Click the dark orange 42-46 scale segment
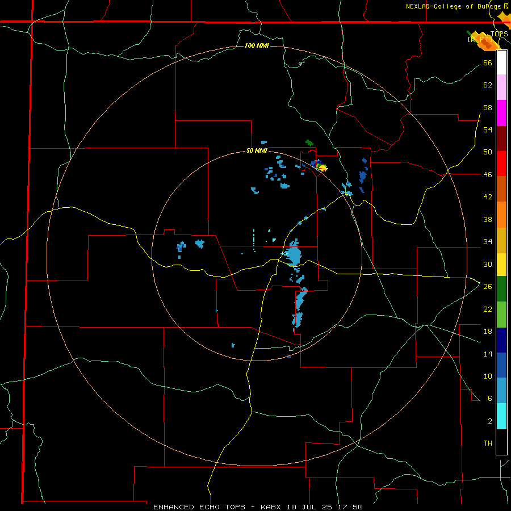 [x=501, y=189]
